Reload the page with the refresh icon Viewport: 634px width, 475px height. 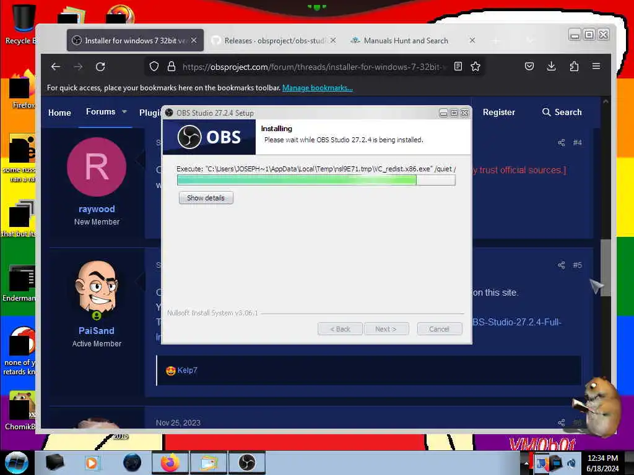100,67
